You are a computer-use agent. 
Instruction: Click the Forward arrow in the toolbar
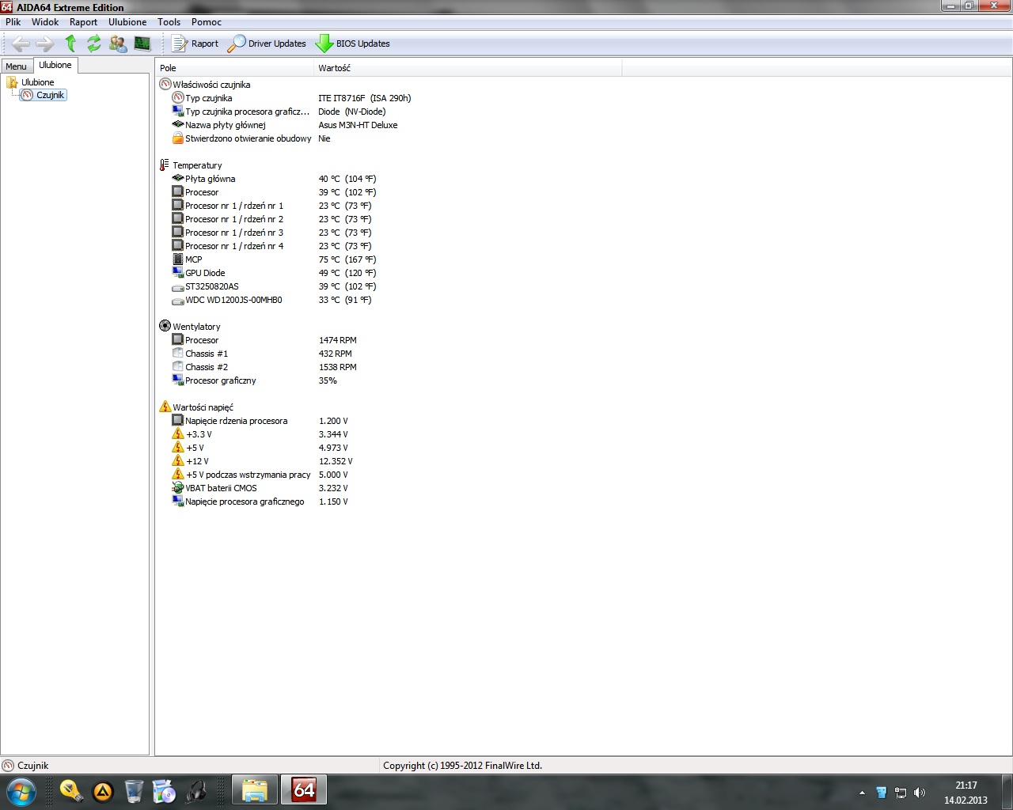pyautogui.click(x=45, y=44)
